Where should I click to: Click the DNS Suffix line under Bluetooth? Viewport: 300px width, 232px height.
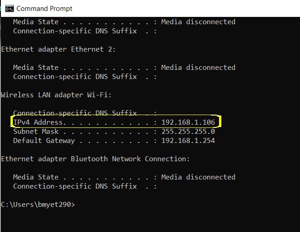(x=75, y=186)
